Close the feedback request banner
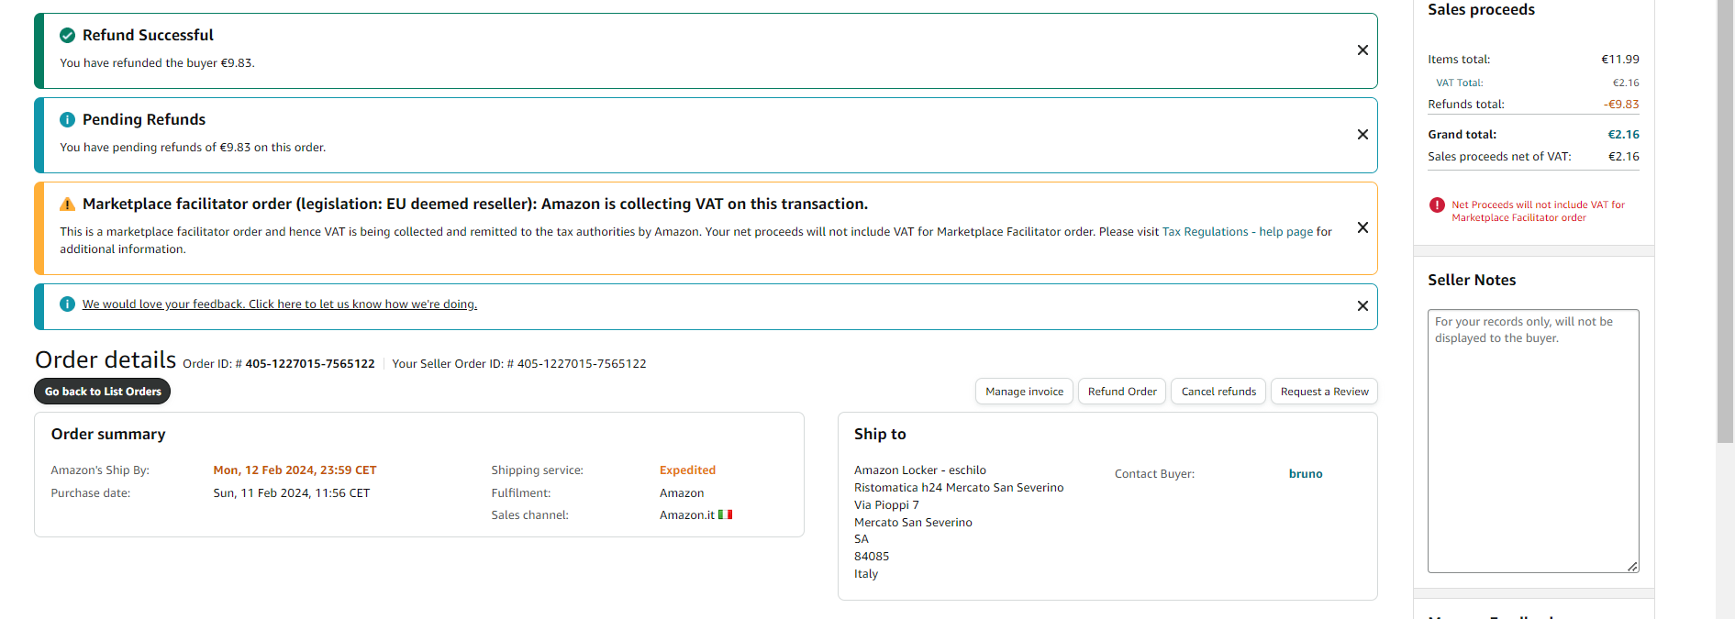Viewport: 1735px width, 619px height. [1362, 306]
